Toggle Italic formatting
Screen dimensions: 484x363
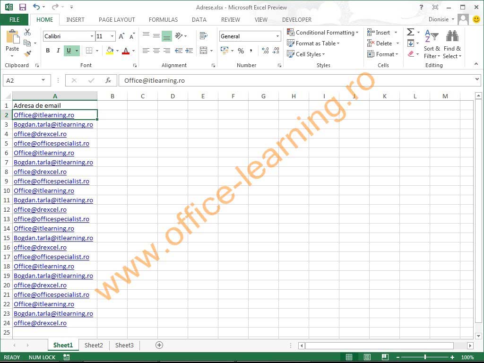click(x=58, y=51)
